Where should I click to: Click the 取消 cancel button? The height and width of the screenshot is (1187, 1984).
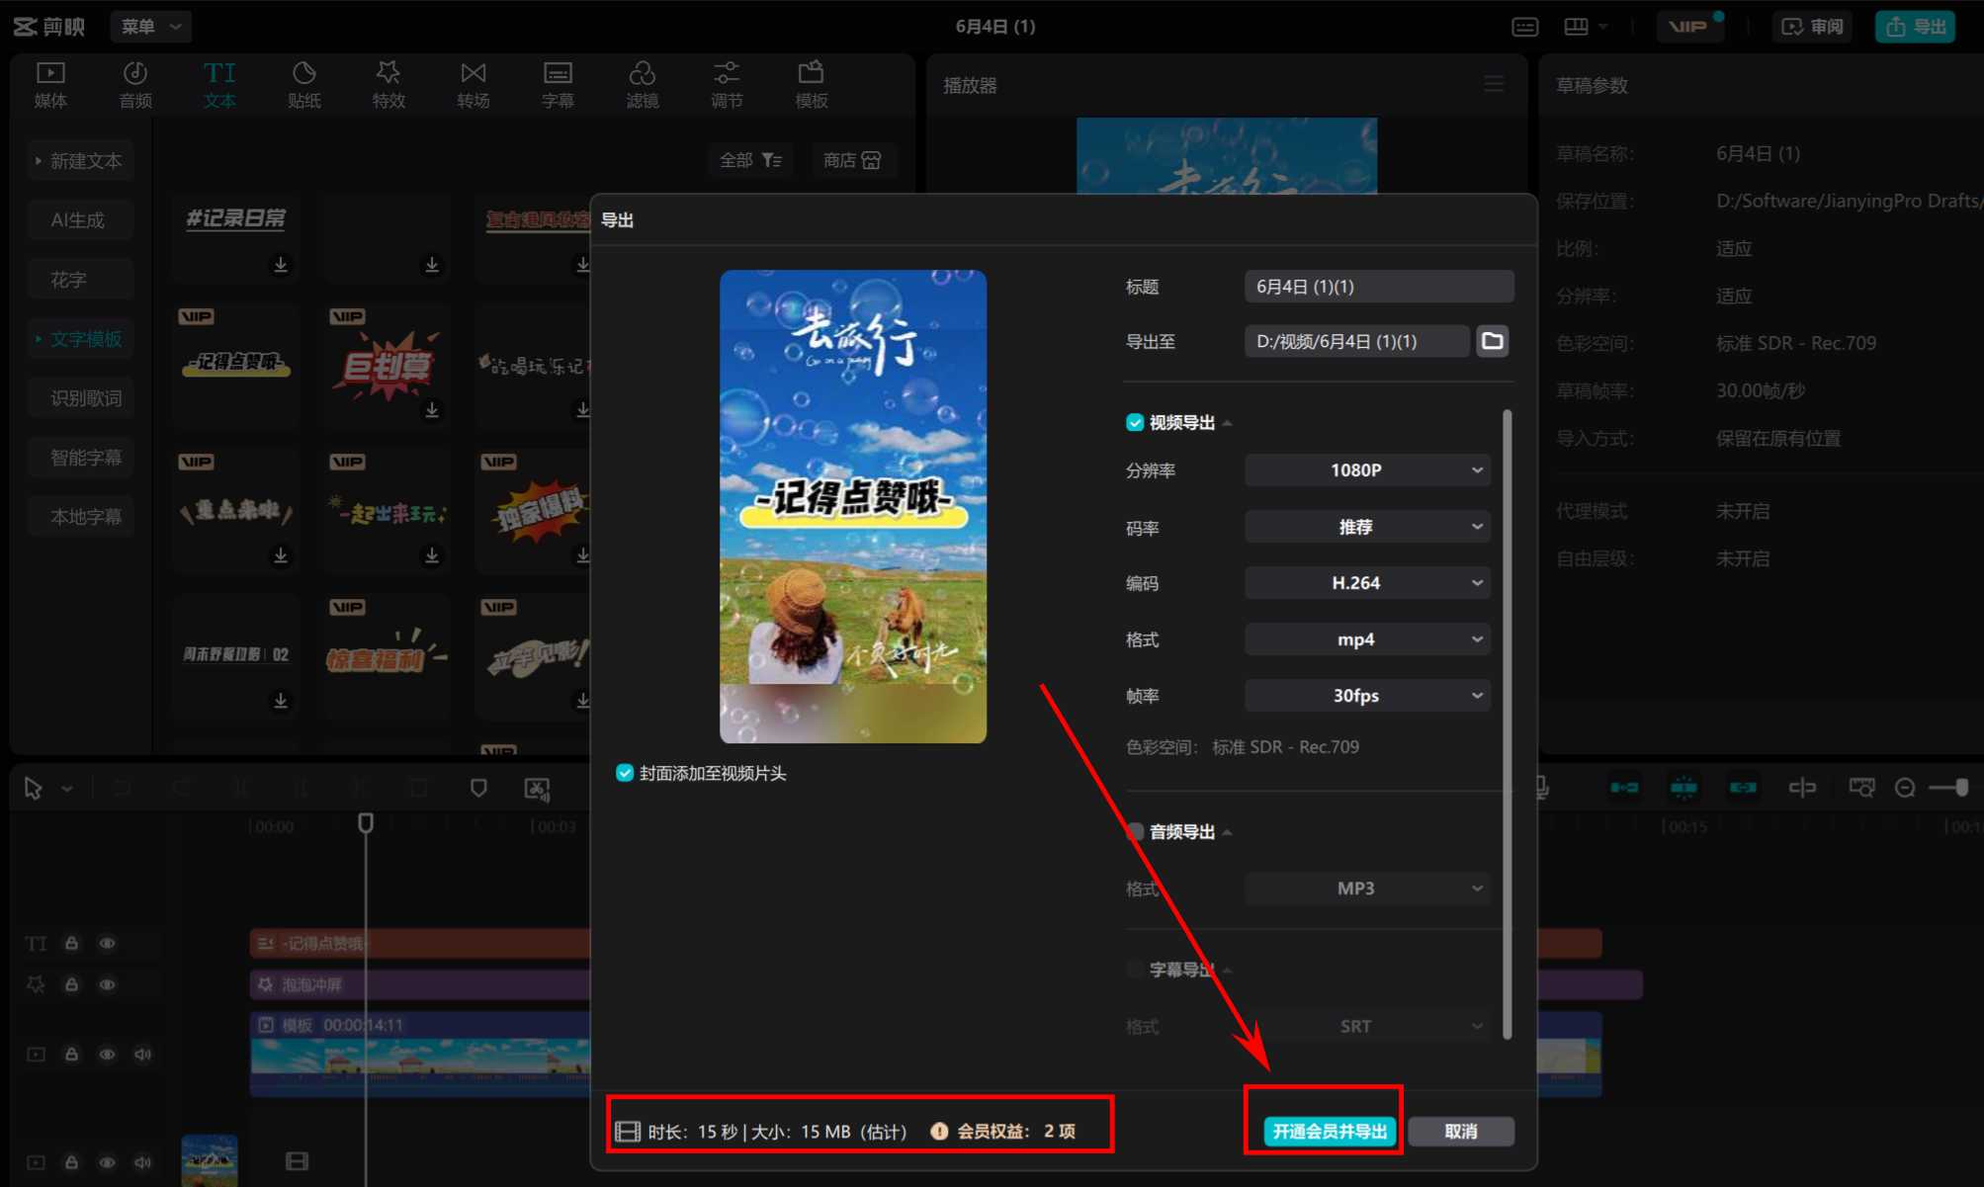pos(1460,1131)
